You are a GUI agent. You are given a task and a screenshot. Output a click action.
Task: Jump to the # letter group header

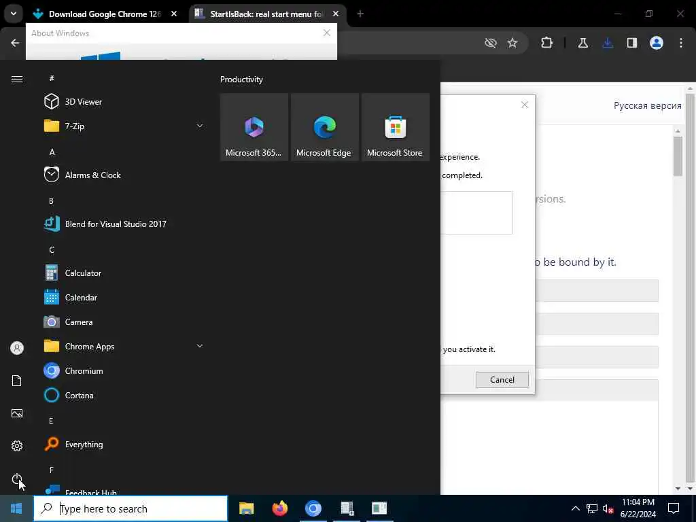pos(52,78)
